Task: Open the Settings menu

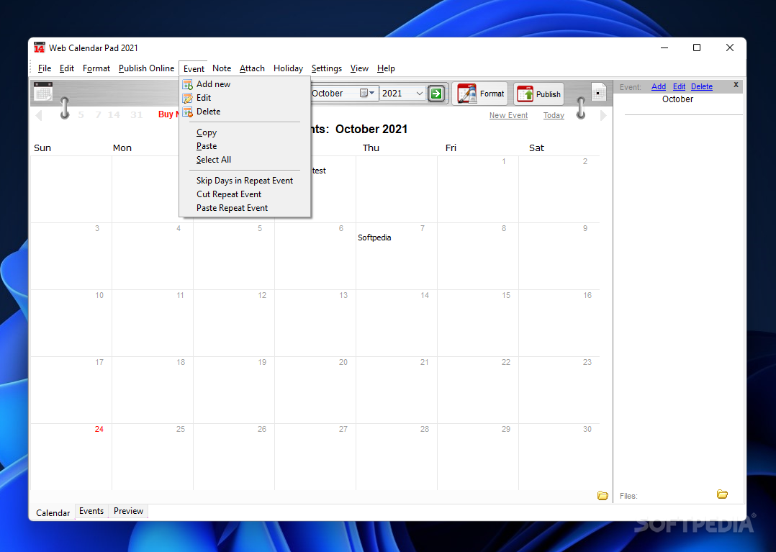Action: click(x=327, y=68)
